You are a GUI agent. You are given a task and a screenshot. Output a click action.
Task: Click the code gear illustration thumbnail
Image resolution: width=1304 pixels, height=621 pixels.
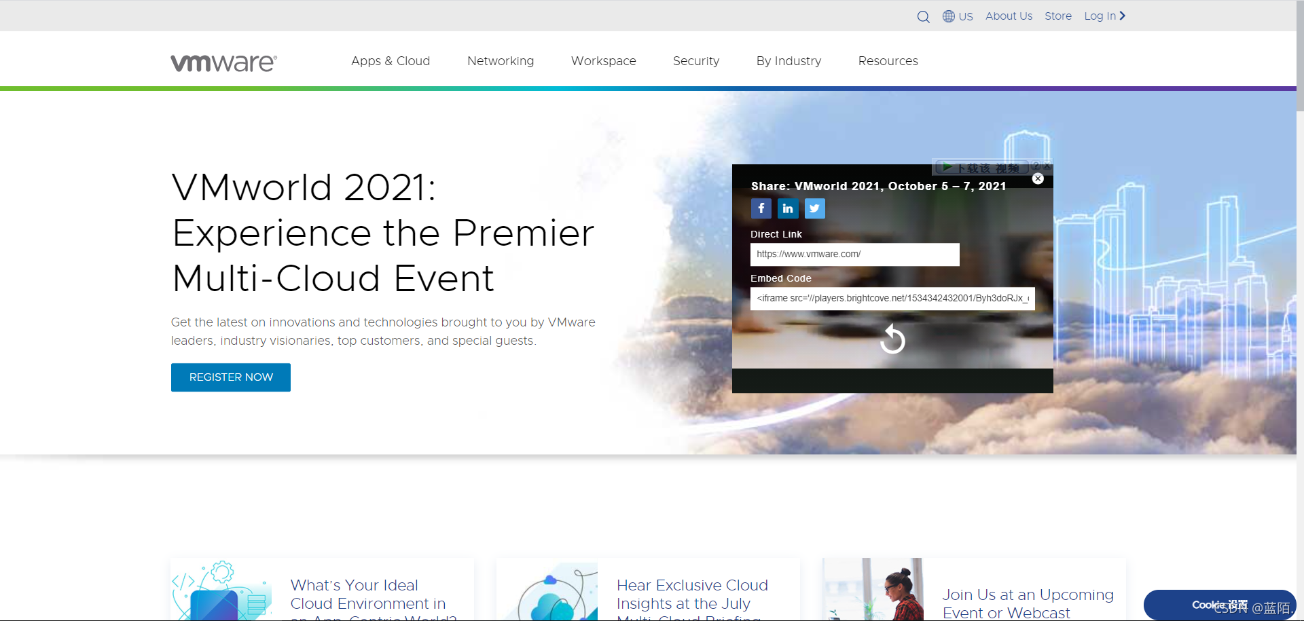click(x=221, y=590)
